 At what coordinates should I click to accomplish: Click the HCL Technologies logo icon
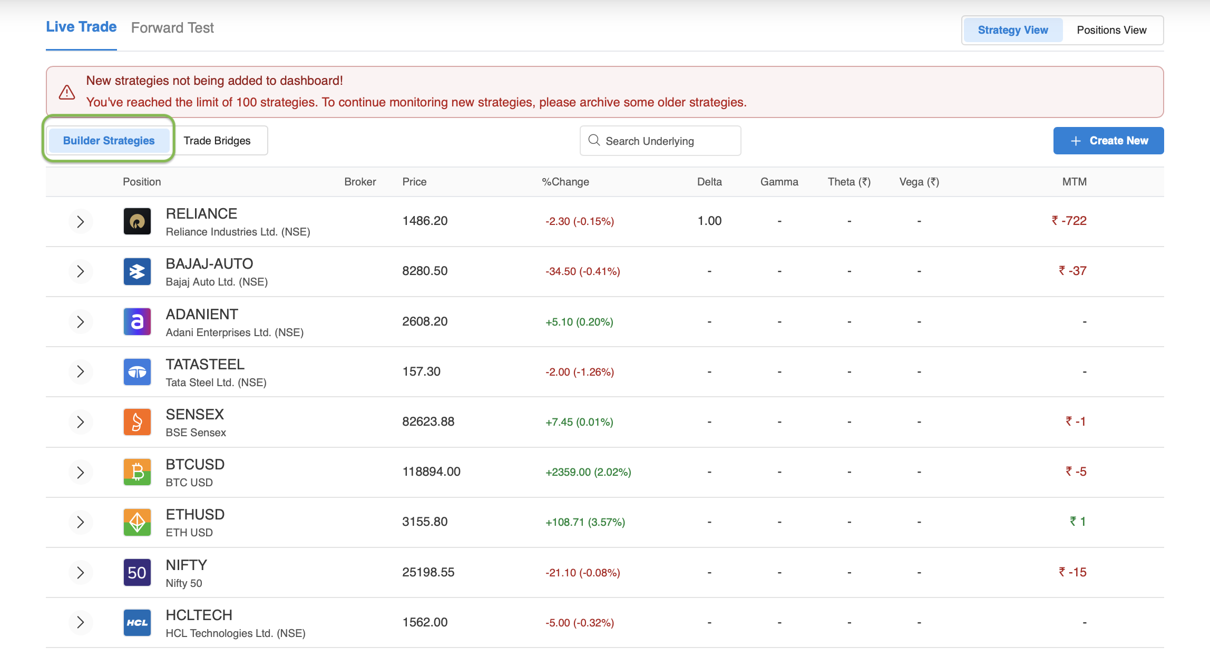137,623
